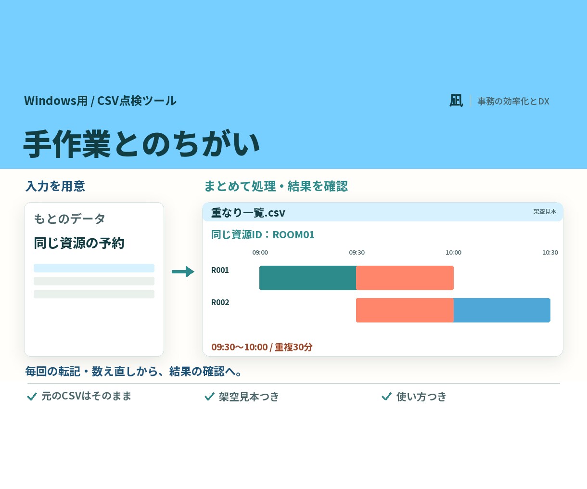The image size is (587, 489).
Task: Click the R001 row label
Action: [x=220, y=270]
